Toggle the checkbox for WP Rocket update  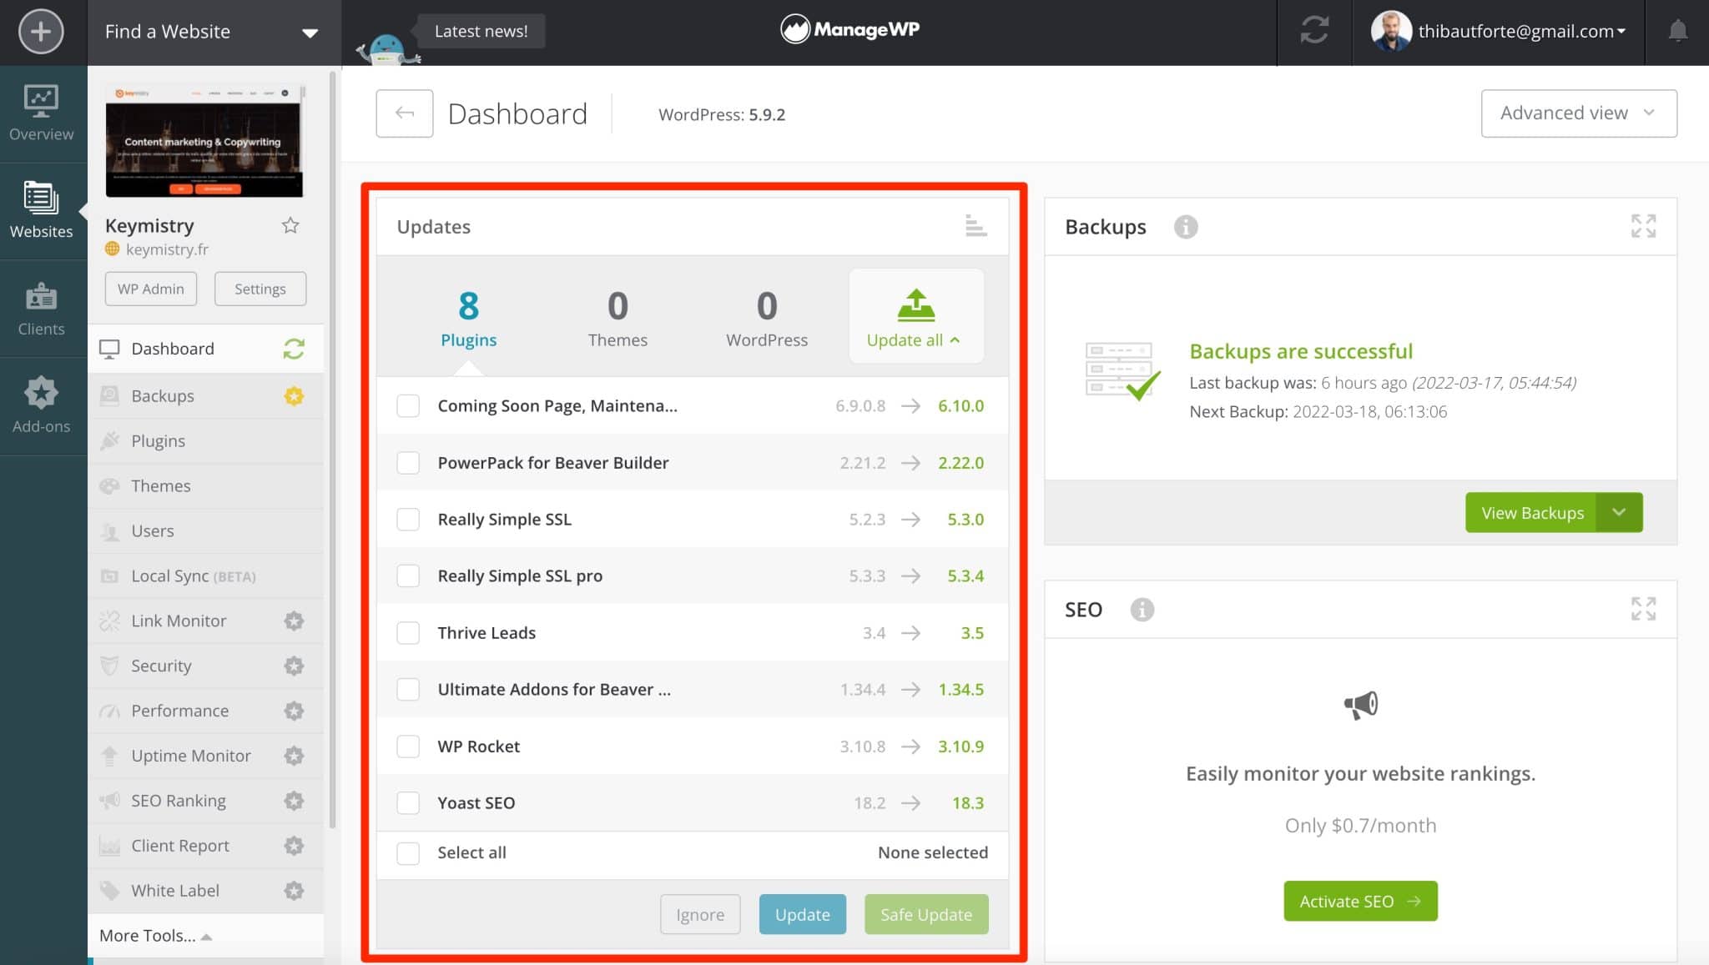point(408,746)
